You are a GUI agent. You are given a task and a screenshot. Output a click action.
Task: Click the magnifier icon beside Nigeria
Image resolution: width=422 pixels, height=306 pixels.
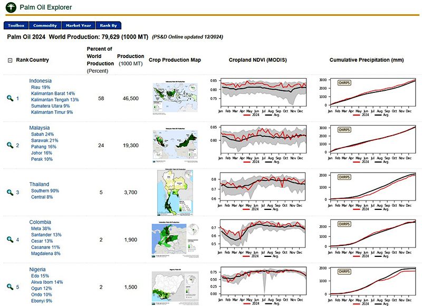point(9,287)
